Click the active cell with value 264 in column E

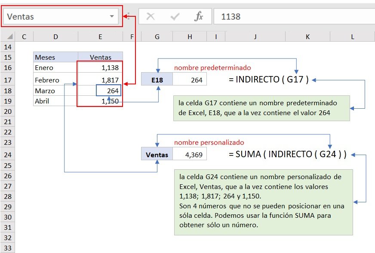coord(108,91)
